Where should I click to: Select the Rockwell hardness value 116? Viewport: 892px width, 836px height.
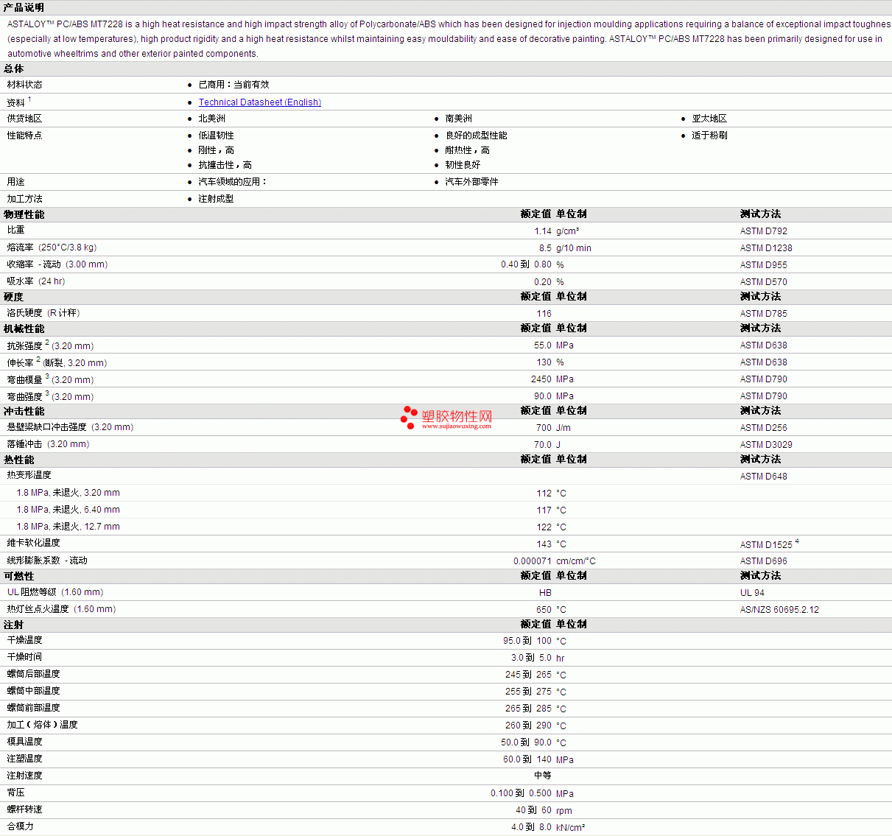544,314
